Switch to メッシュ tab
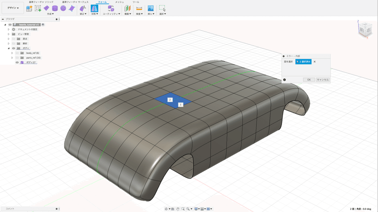Viewport: 378px width, 212px height. tap(120, 2)
